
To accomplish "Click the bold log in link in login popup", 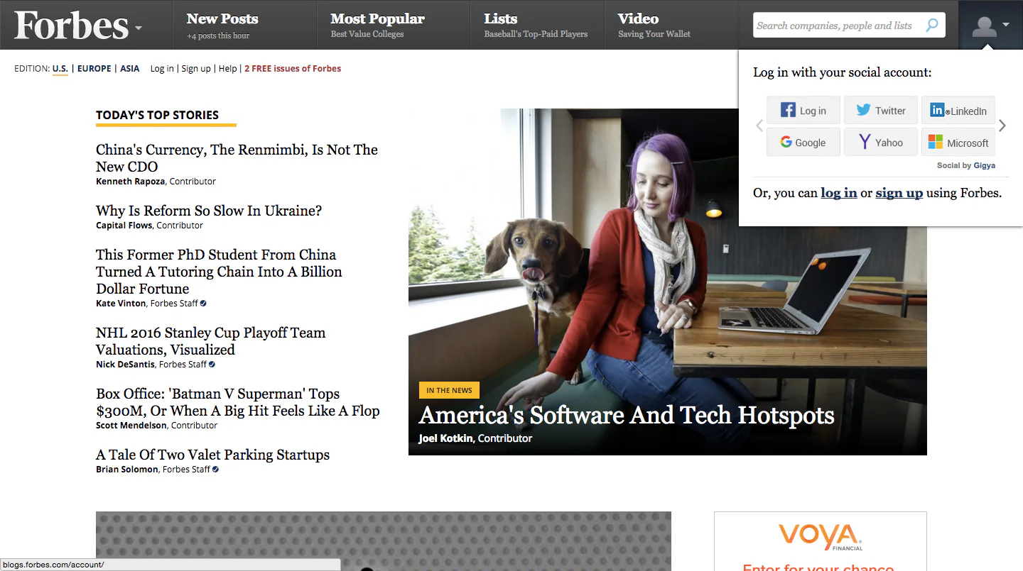I will (x=839, y=193).
